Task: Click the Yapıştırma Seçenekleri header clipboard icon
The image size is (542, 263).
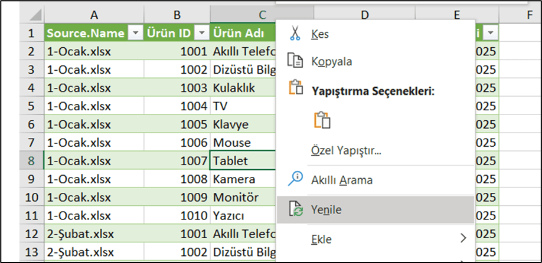Action: coord(295,88)
